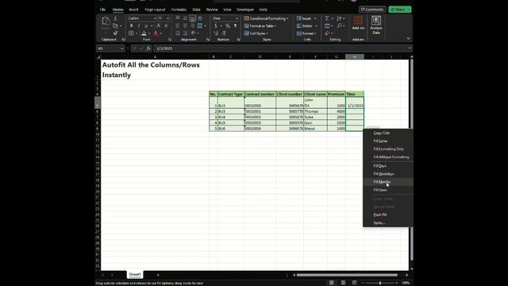Choose Fill Months from context menu
This screenshot has width=508, height=286.
coord(388,182)
